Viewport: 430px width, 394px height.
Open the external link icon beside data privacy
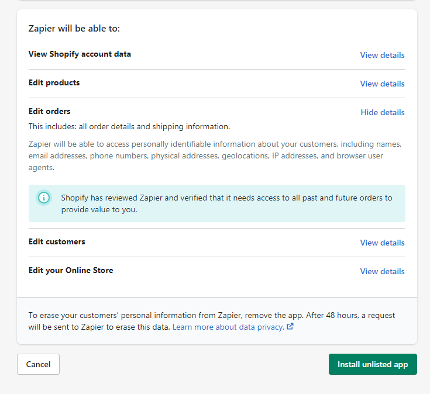point(290,326)
